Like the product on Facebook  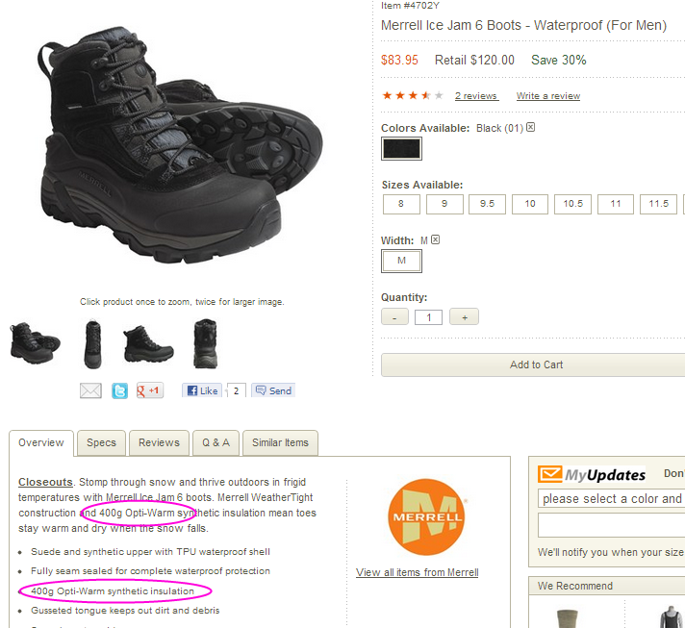[202, 390]
